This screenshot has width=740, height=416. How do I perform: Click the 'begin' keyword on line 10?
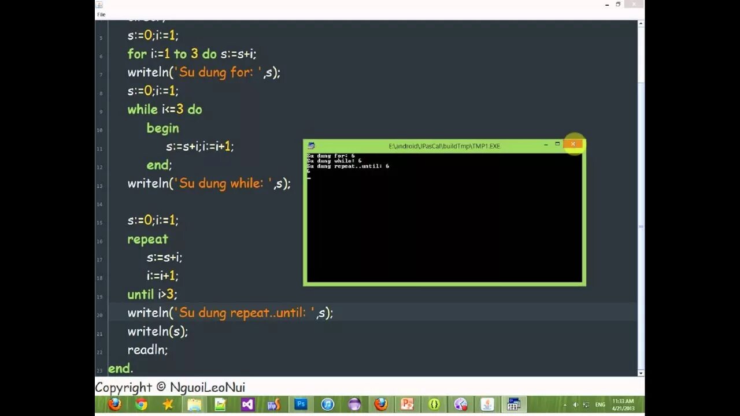pyautogui.click(x=162, y=128)
